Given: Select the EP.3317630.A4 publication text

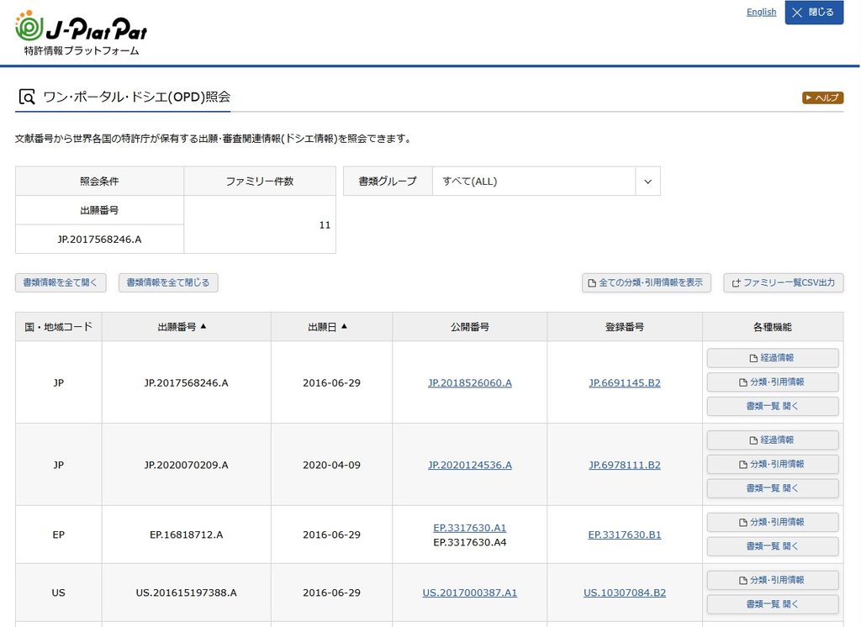Looking at the screenshot, I should (x=470, y=542).
